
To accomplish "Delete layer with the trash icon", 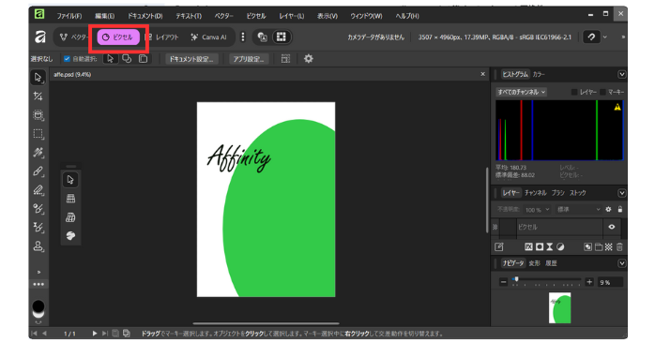I will 619,247.
